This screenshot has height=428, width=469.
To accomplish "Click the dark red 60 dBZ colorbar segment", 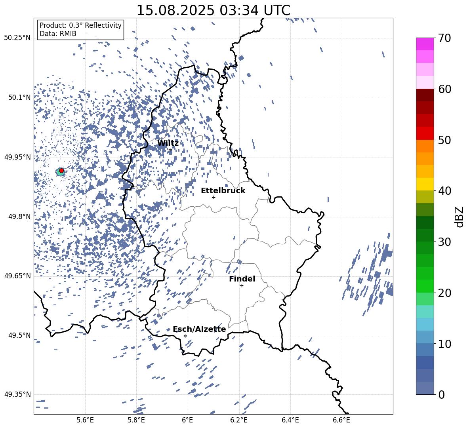I will (x=425, y=95).
